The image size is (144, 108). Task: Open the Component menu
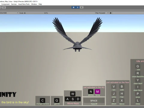(x=5, y=4)
